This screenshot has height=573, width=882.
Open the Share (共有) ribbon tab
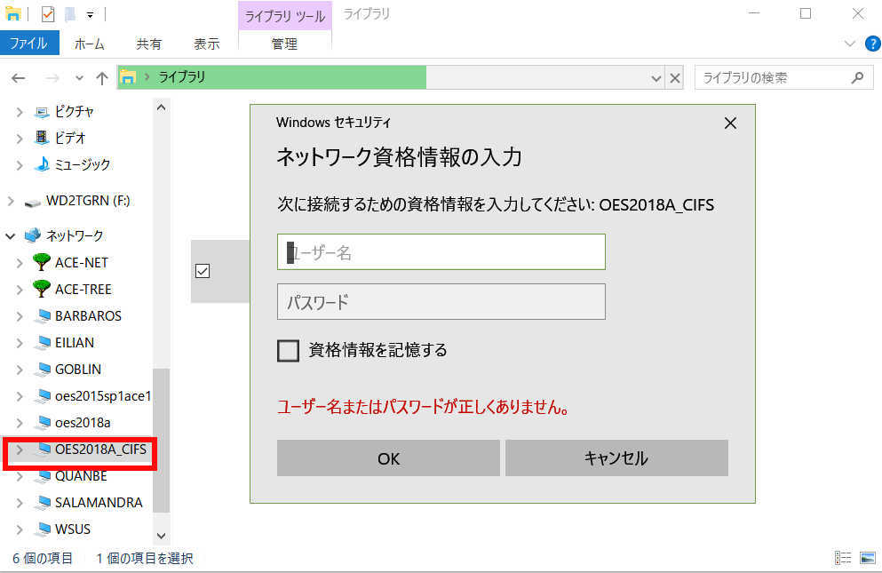coord(148,44)
